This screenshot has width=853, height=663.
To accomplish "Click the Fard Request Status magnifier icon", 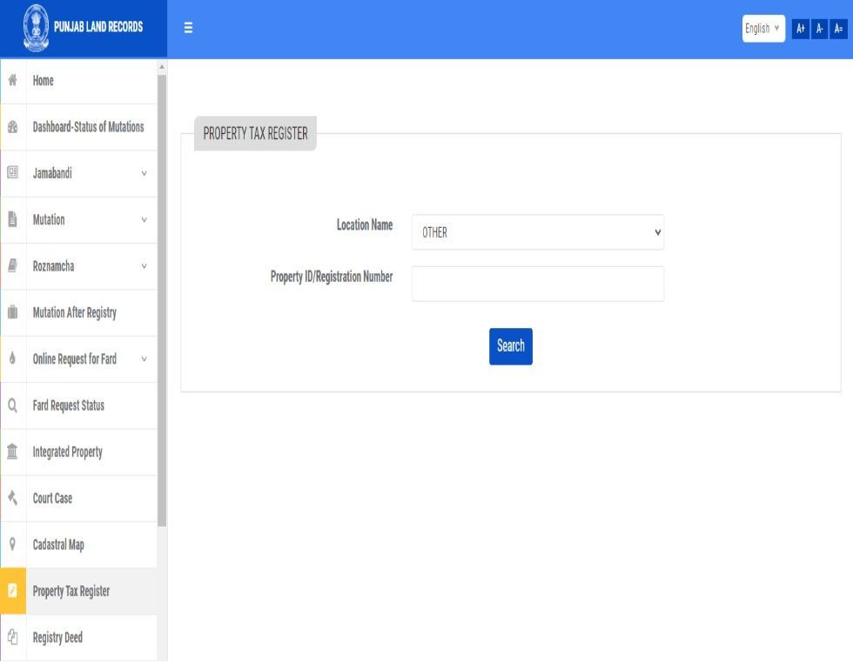I will 13,405.
